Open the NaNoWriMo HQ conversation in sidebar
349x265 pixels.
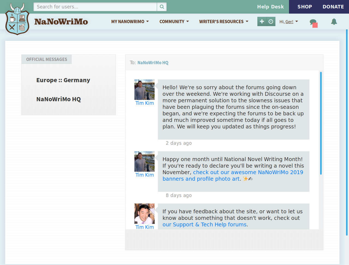(x=59, y=99)
